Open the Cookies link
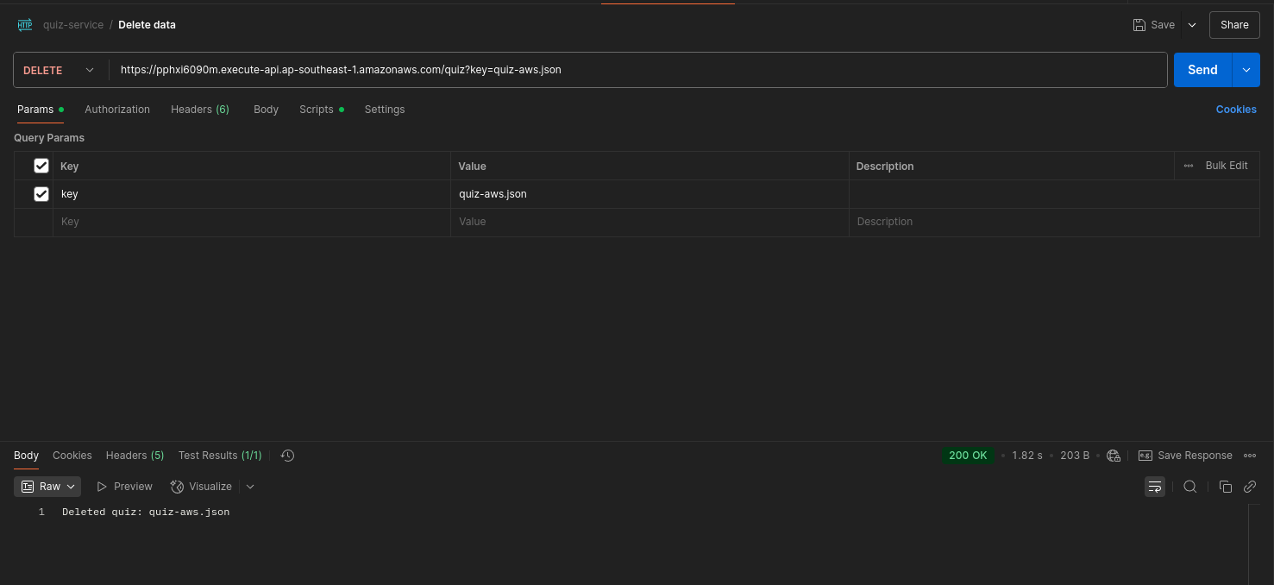Screen dimensions: 1274x585 pyautogui.click(x=1235, y=110)
